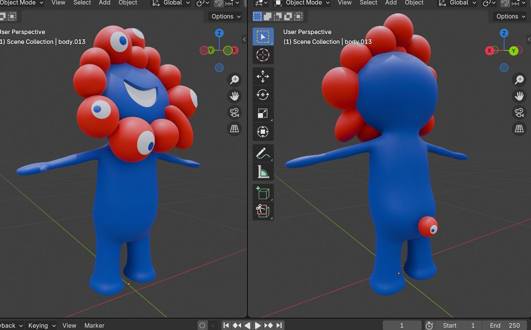Click the green Y axis in right viewport gizmo
This screenshot has width=531, height=330.
(514, 51)
